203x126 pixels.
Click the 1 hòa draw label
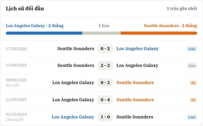(x=104, y=25)
